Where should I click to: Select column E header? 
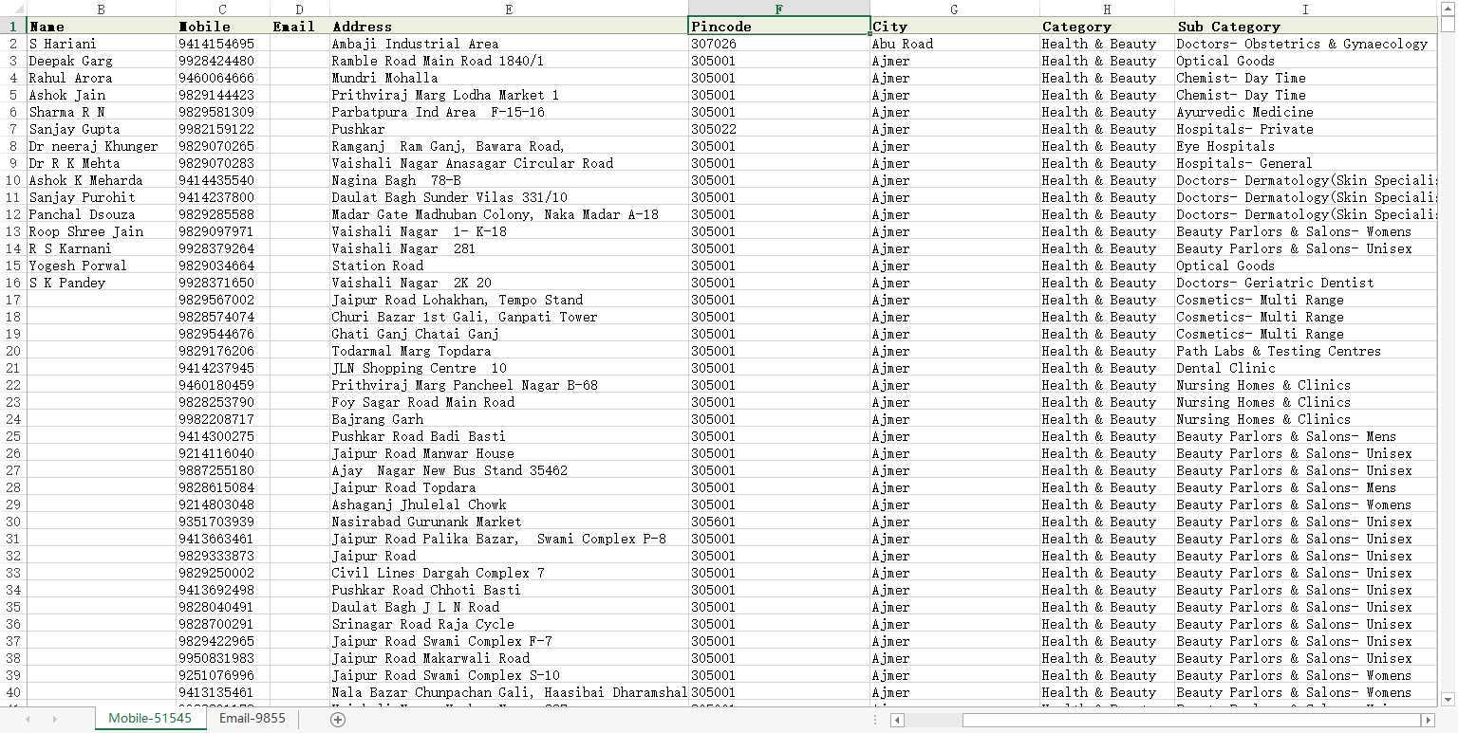pos(509,9)
